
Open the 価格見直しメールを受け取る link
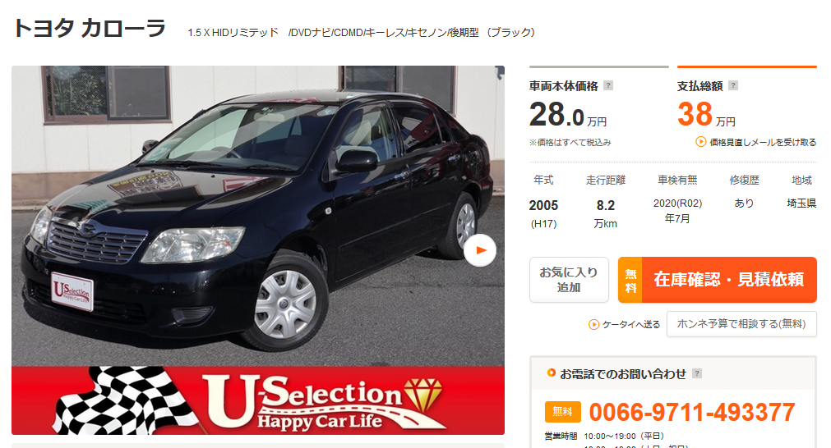click(x=763, y=142)
